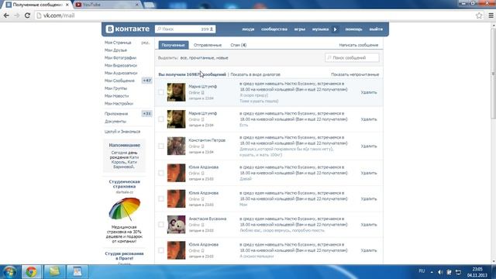This screenshot has height=279, width=496.
Task: Click люди in header menu
Action: click(x=248, y=29)
